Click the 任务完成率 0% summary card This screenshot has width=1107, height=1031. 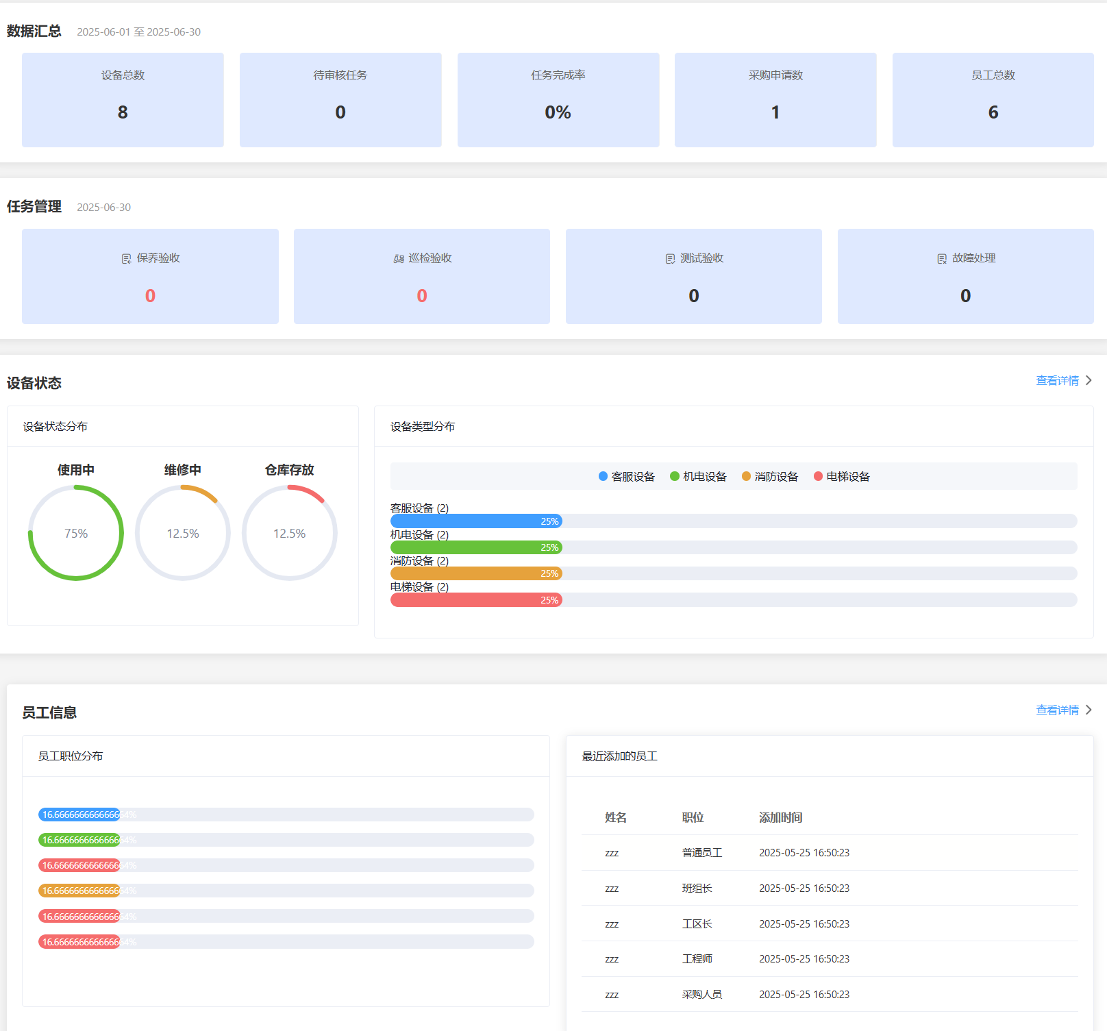558,100
